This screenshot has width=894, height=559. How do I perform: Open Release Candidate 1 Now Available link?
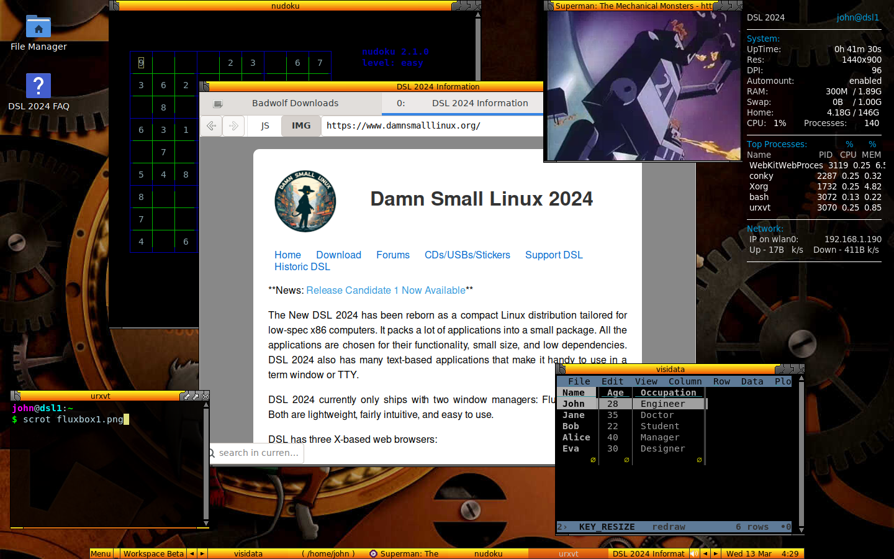pyautogui.click(x=386, y=290)
